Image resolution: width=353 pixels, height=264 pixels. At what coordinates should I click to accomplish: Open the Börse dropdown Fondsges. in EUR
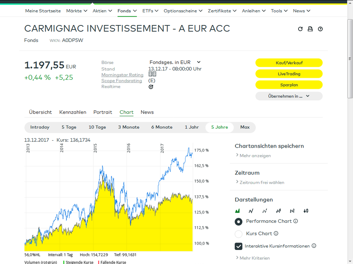175,62
